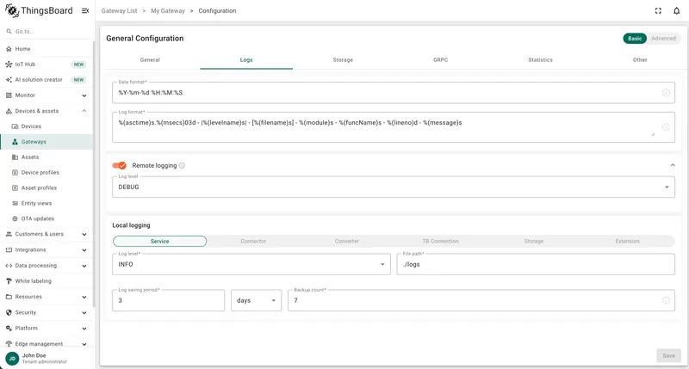Select the TB Connection local logging option
The height and width of the screenshot is (369, 689).
[440, 242]
